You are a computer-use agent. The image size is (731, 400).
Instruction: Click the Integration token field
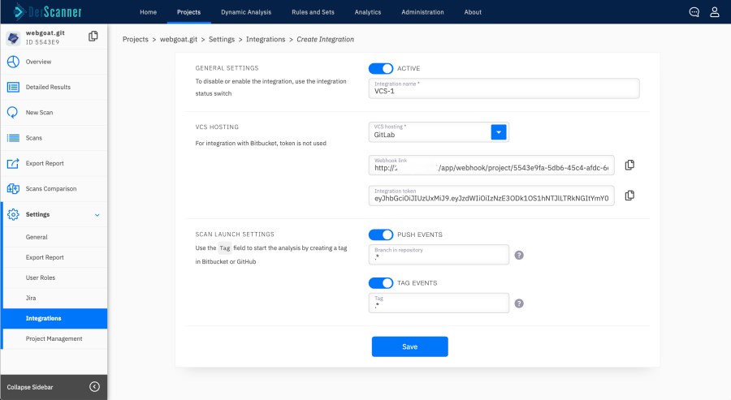point(491,196)
